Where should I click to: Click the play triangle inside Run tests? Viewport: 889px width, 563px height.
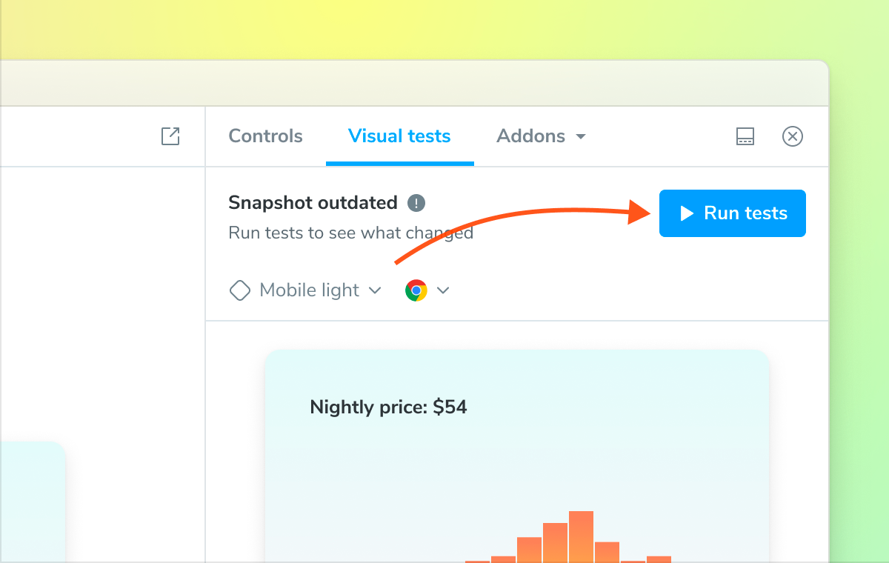coord(685,213)
